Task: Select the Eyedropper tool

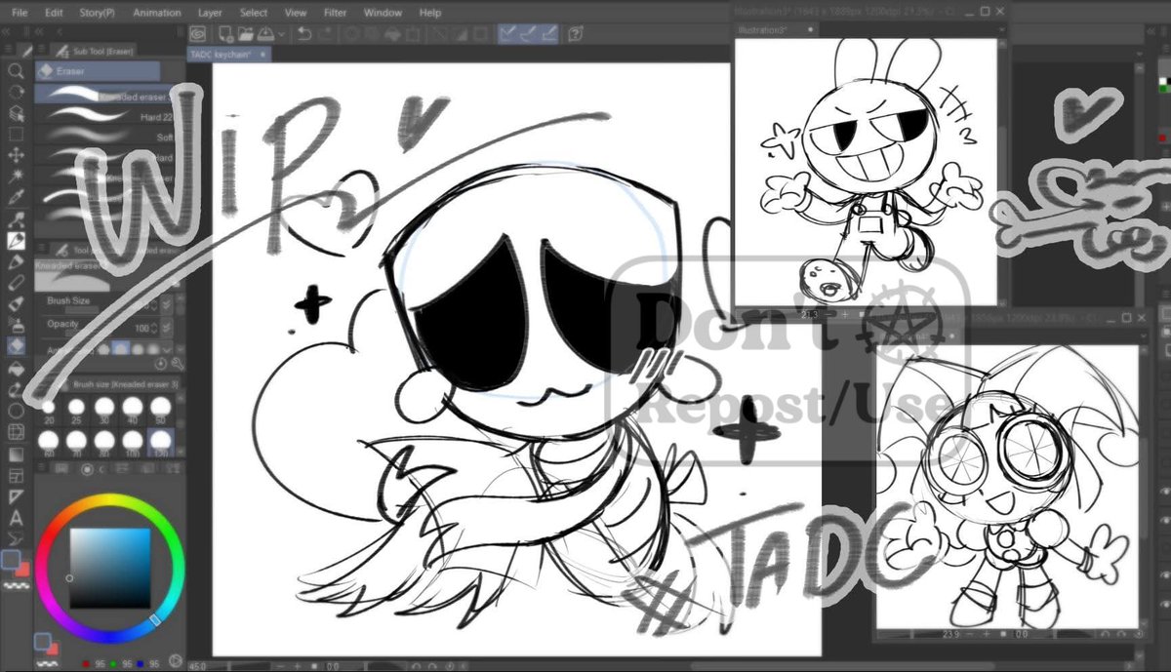Action: (16, 197)
